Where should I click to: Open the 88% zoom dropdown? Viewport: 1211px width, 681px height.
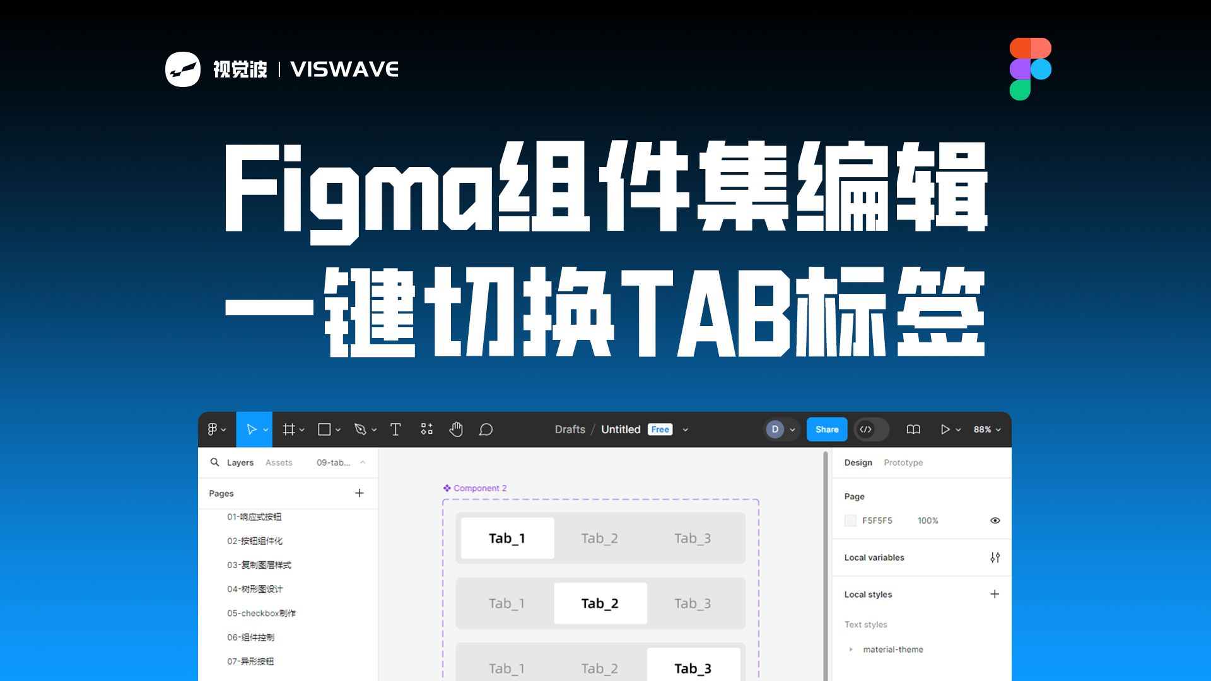click(987, 429)
